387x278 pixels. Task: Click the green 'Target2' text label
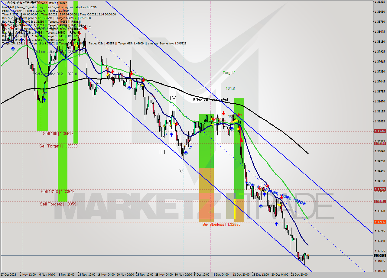[229, 73]
